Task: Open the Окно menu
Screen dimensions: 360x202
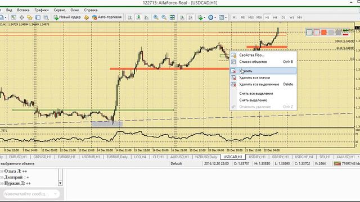Action: [x=75, y=10]
